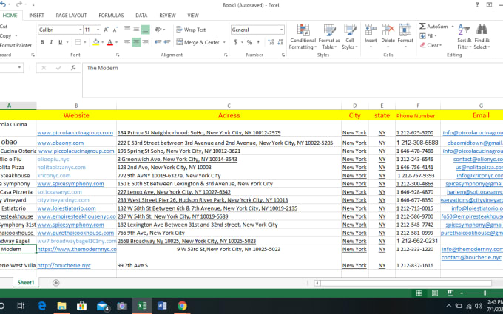Toggle Wrap Text for selected cell

[191, 30]
